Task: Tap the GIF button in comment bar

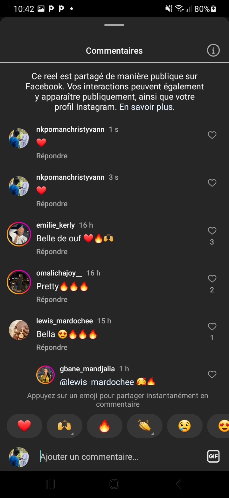Action: click(213, 456)
